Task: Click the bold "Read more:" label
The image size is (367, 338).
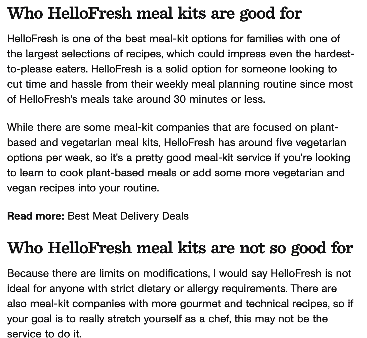Action: coord(36,216)
